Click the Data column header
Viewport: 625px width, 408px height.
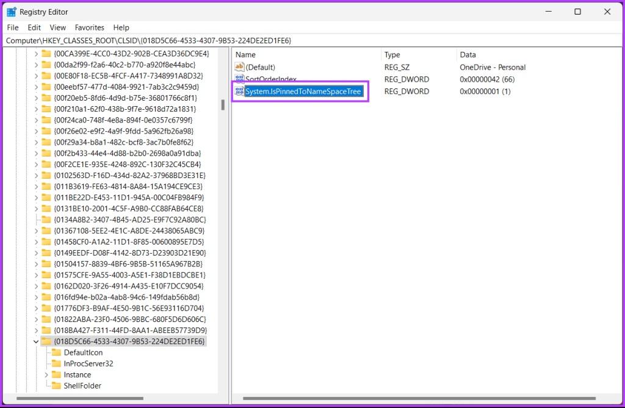pyautogui.click(x=468, y=55)
